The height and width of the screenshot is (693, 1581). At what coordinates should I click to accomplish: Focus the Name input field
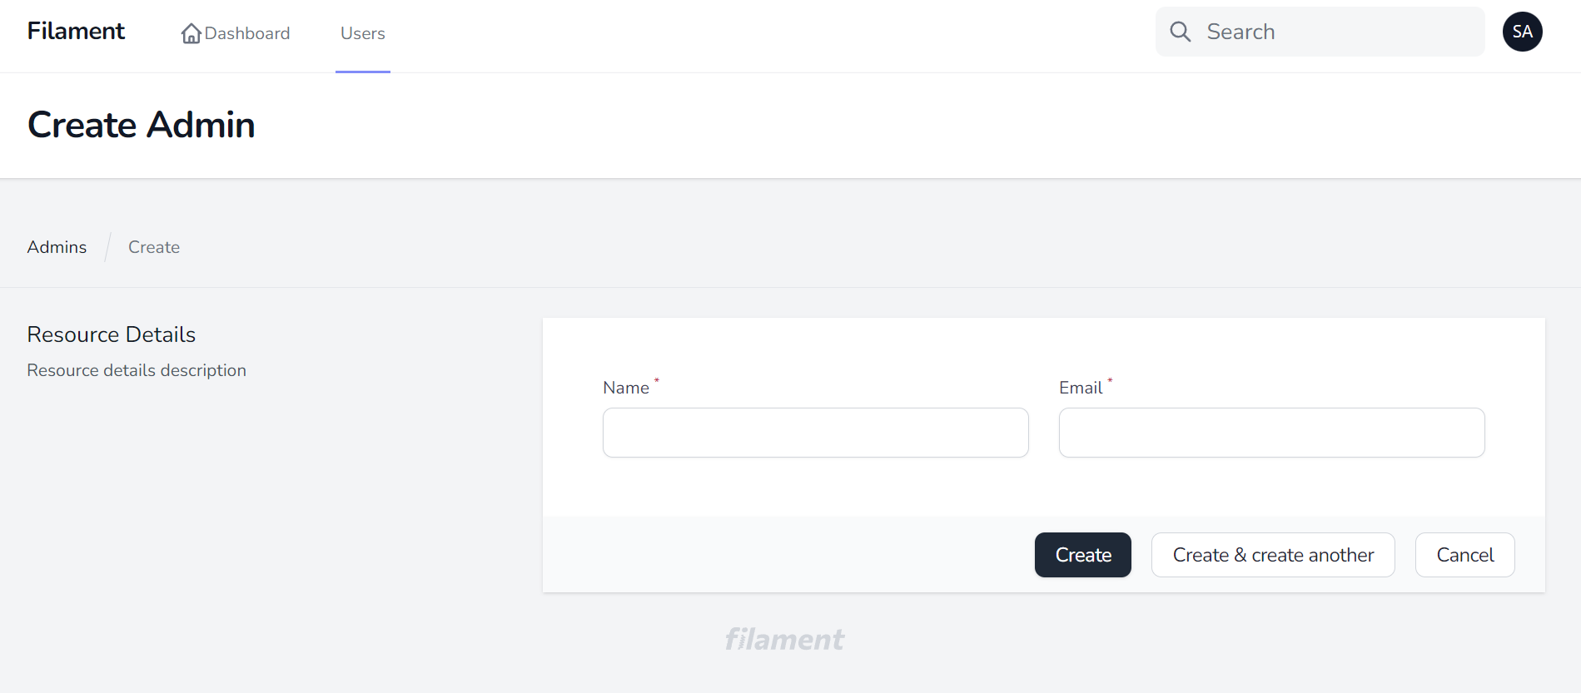(814, 433)
